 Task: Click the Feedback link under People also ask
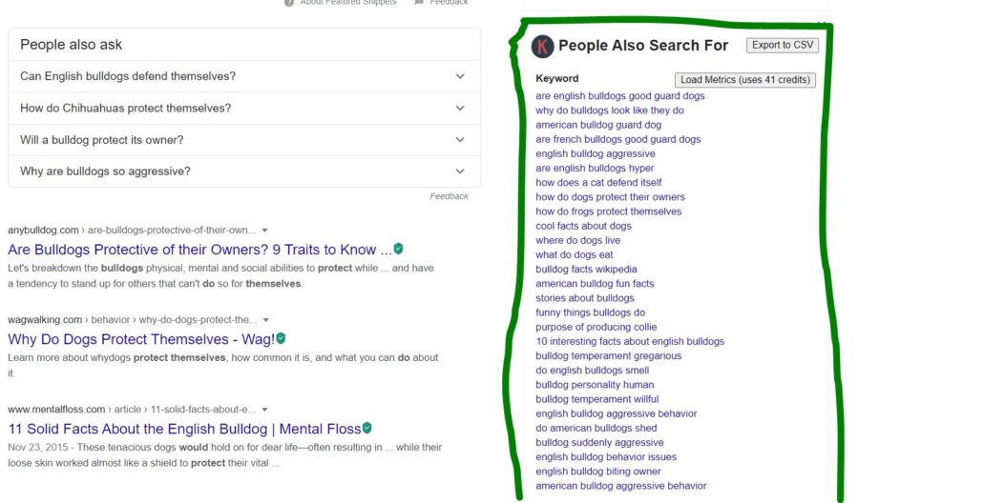point(449,196)
